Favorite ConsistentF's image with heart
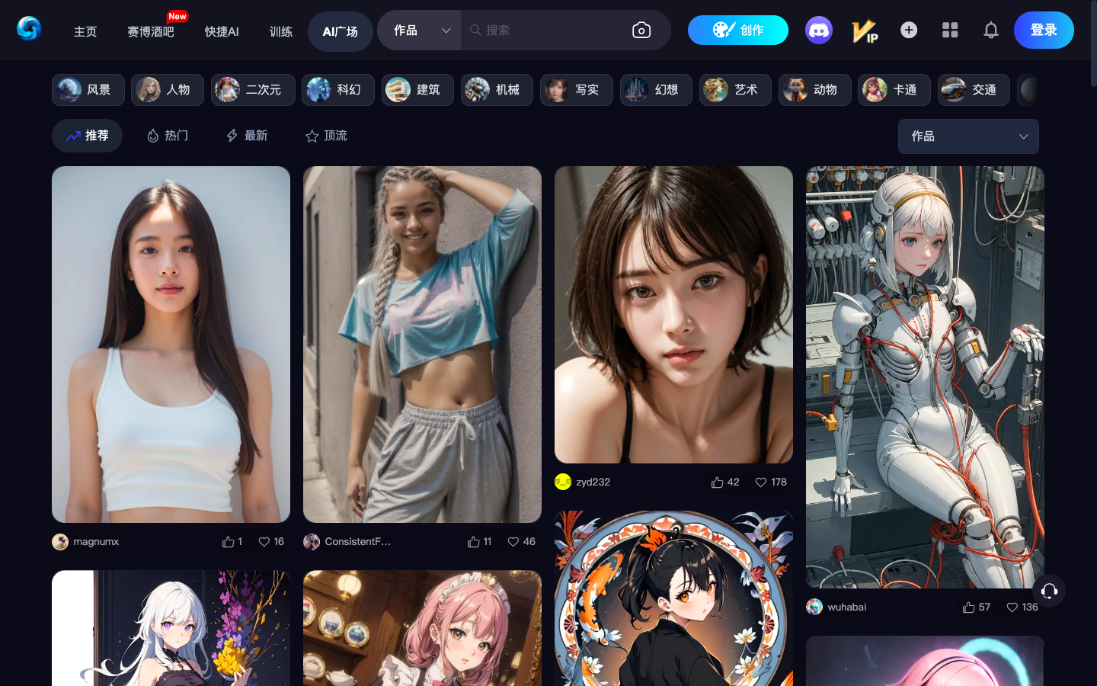Image resolution: width=1097 pixels, height=686 pixels. click(513, 541)
